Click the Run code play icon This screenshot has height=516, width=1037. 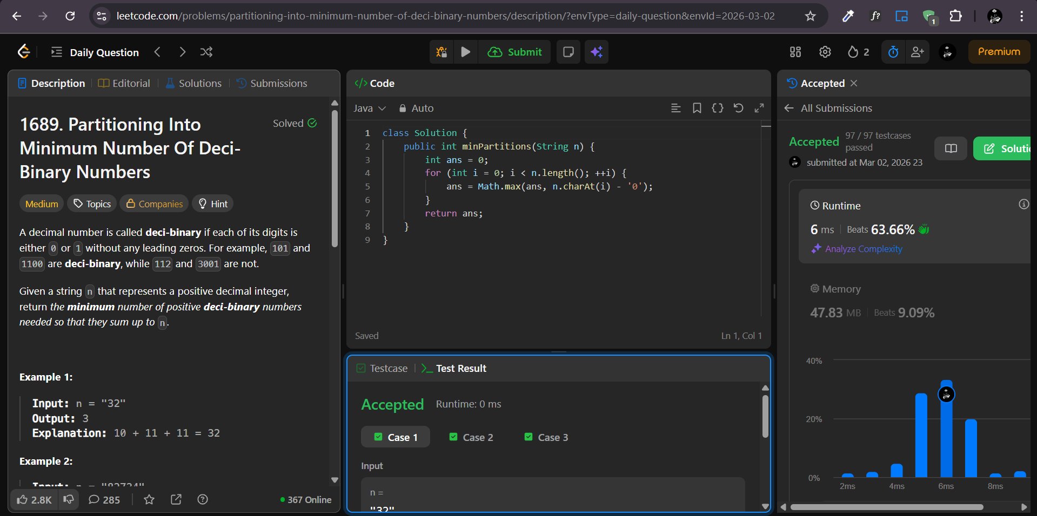pyautogui.click(x=465, y=52)
